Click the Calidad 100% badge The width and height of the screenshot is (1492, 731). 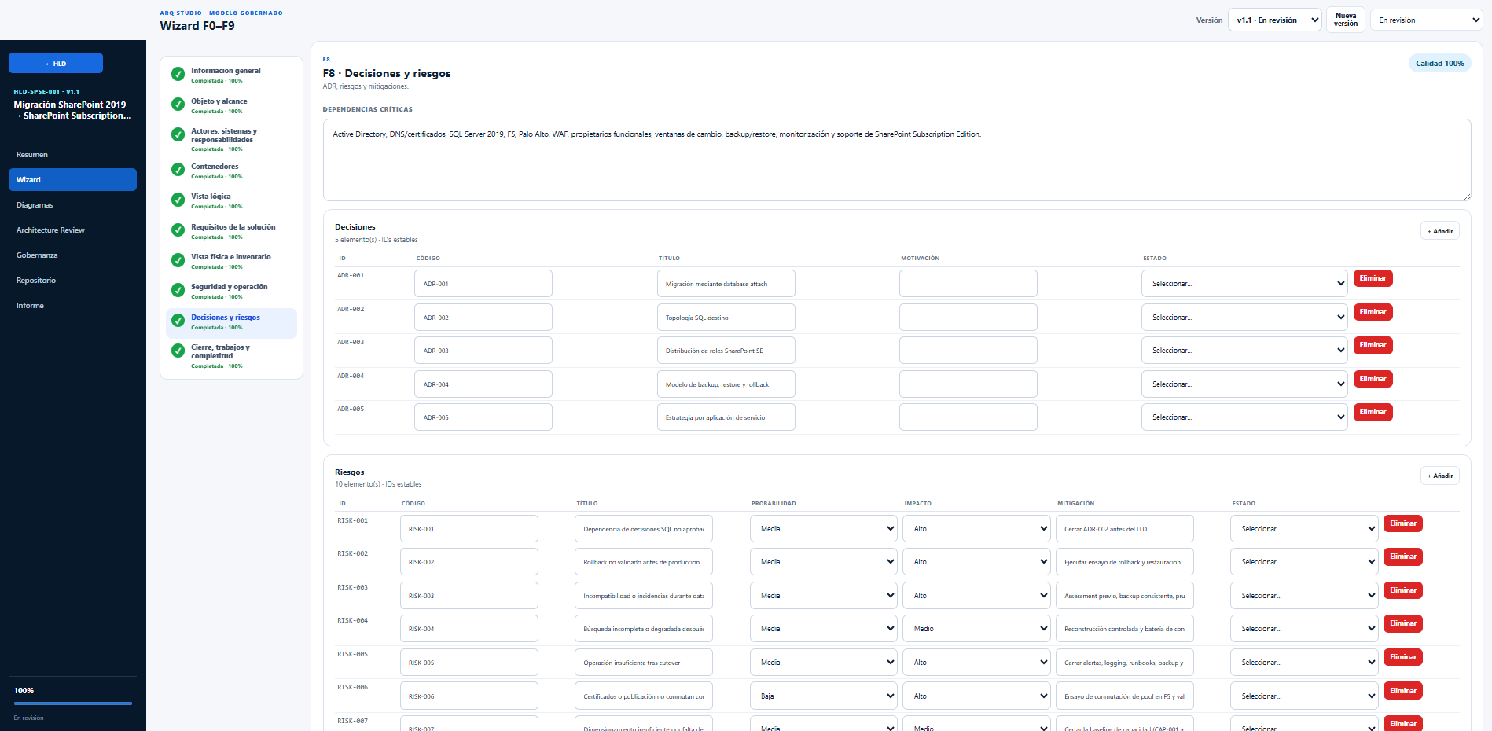tap(1440, 64)
